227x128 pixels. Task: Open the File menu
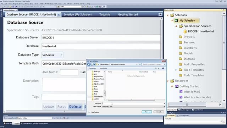click(2, 4)
